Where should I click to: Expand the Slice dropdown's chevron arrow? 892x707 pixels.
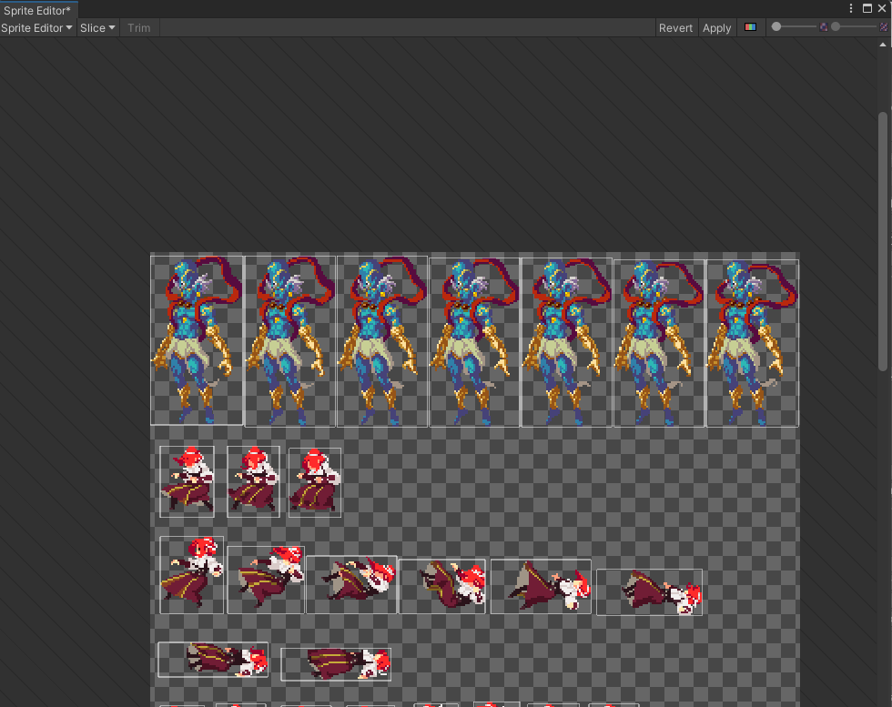pyautogui.click(x=109, y=27)
